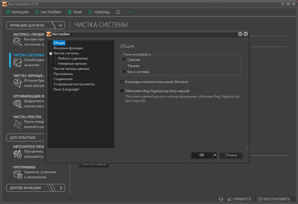Select the Как в системе radio button

coord(124,72)
